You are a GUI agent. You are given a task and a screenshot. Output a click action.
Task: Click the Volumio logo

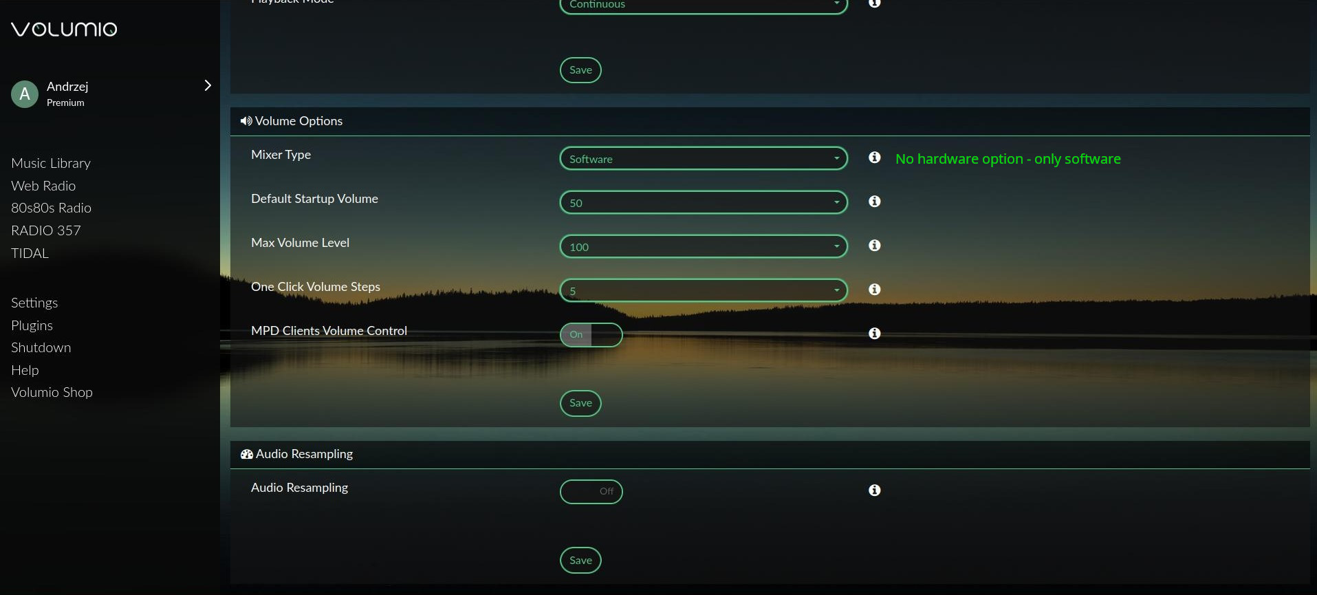click(64, 29)
